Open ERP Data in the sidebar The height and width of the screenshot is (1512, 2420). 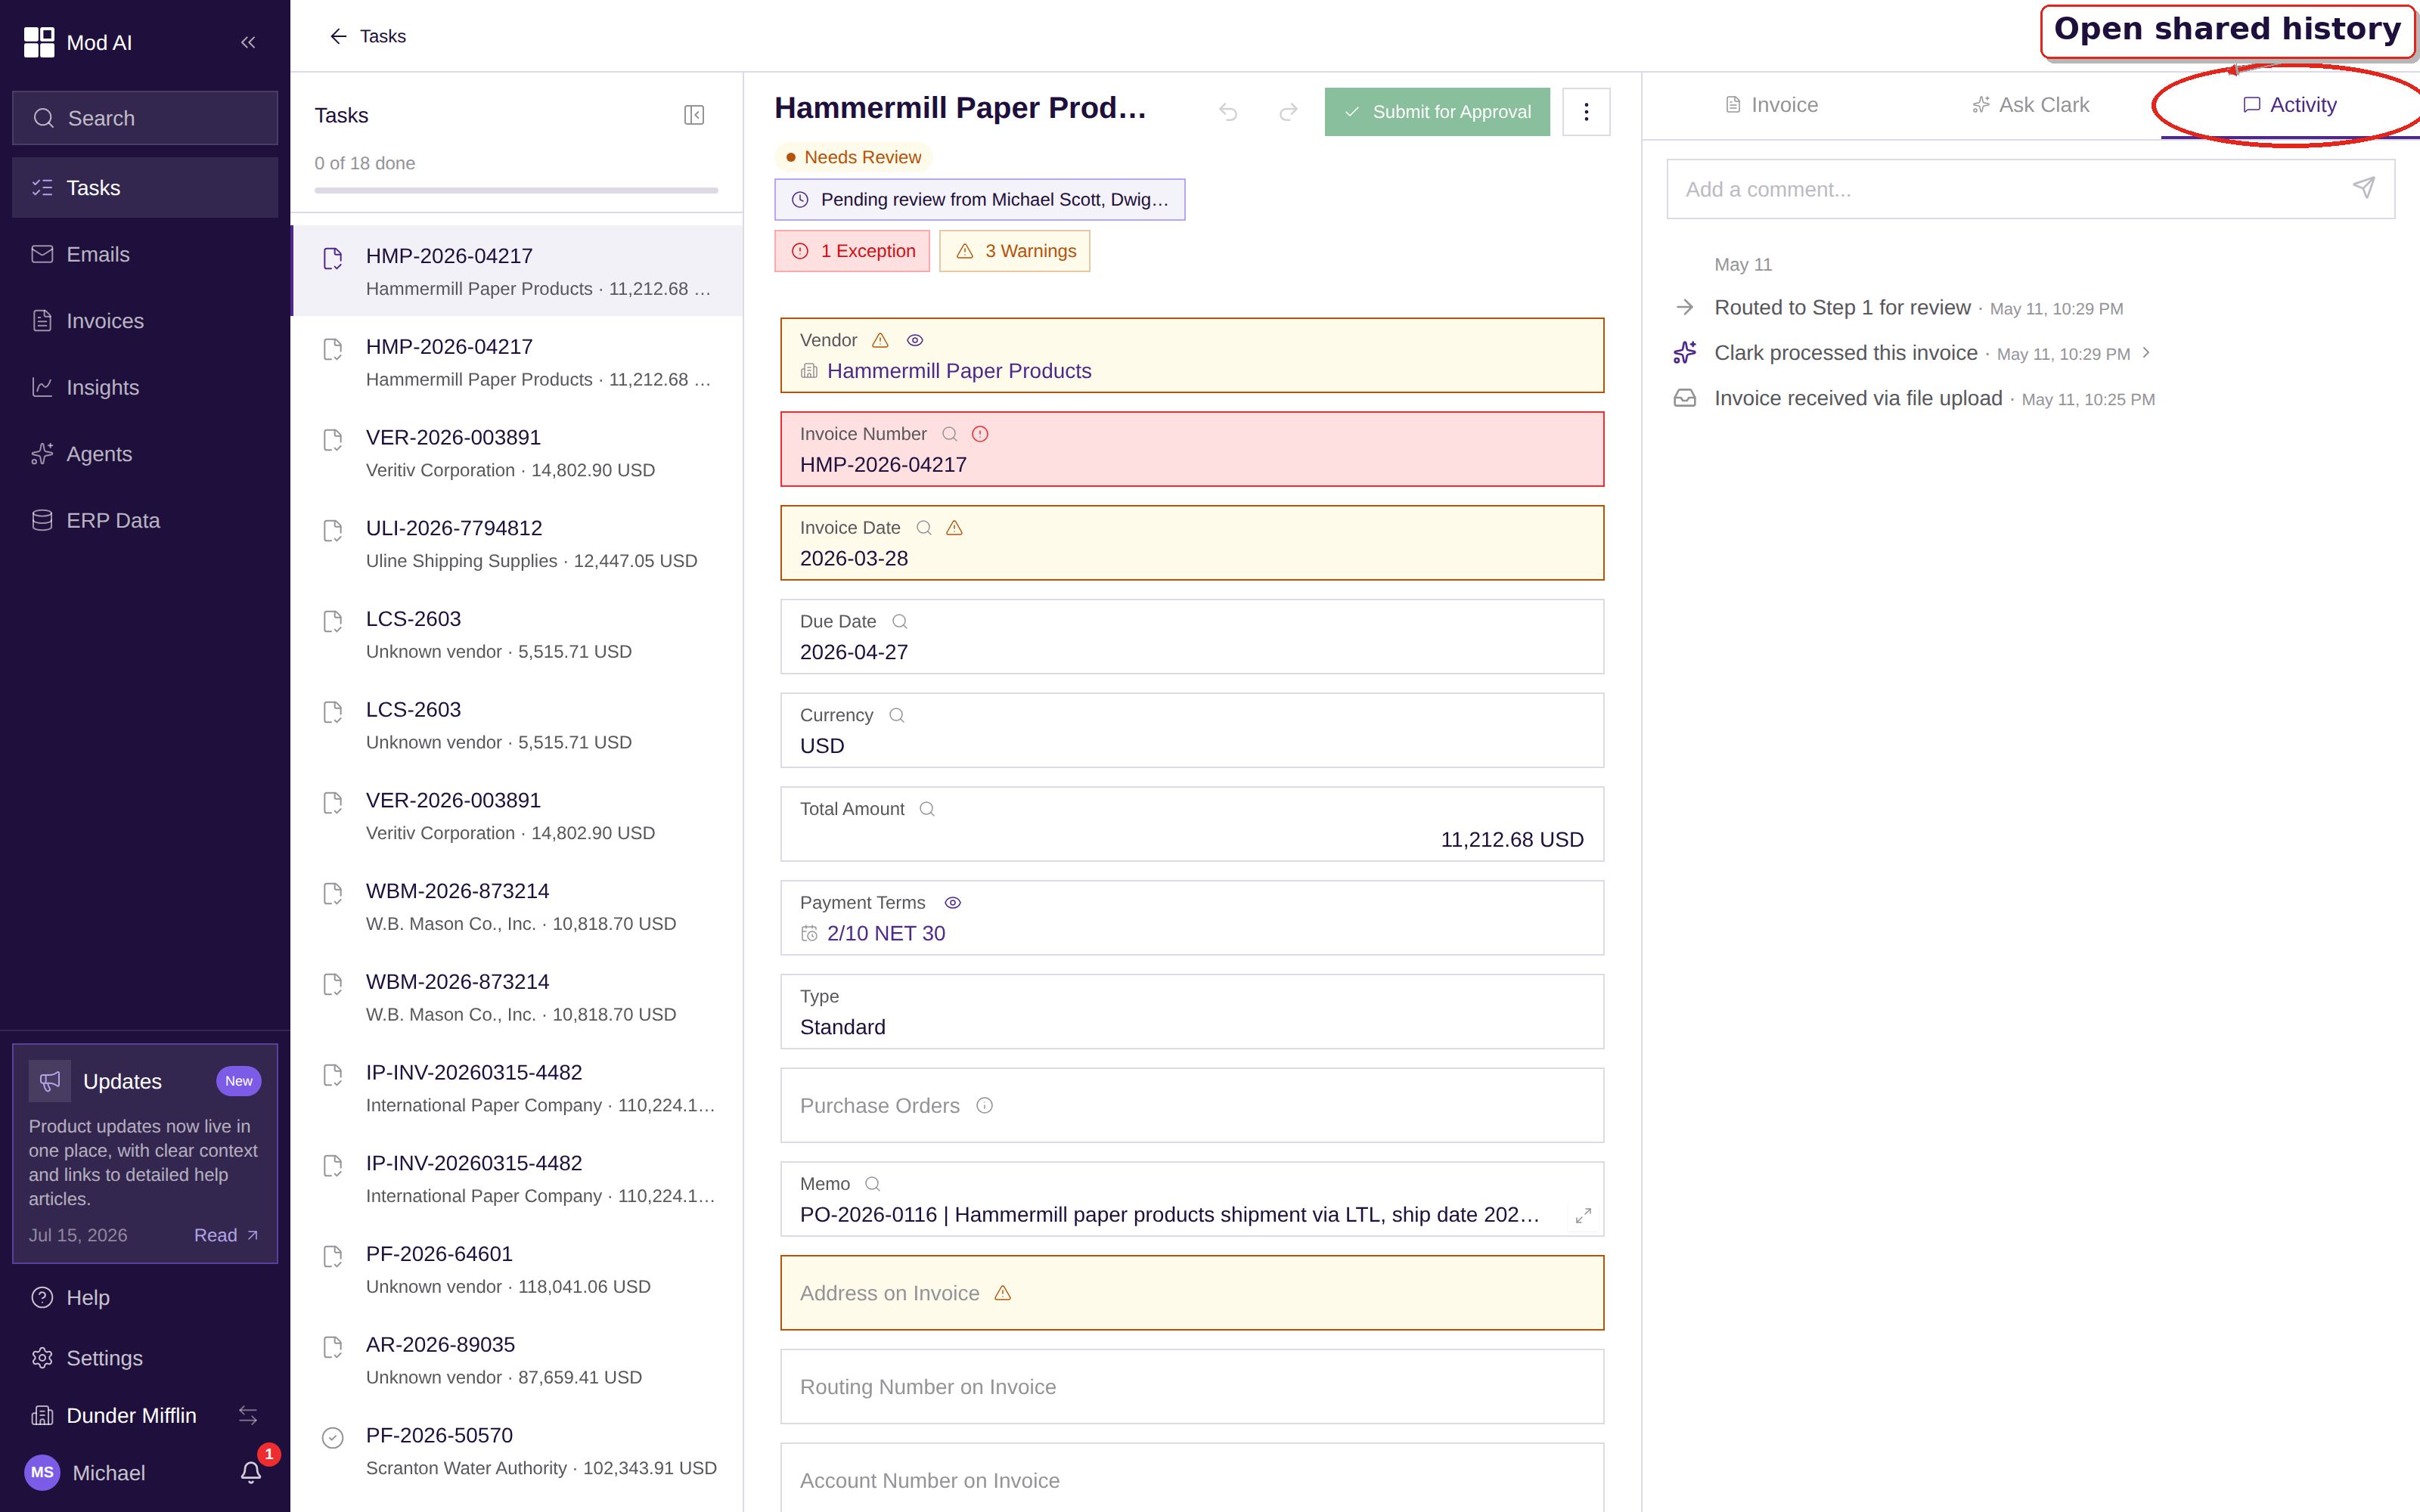(x=145, y=520)
